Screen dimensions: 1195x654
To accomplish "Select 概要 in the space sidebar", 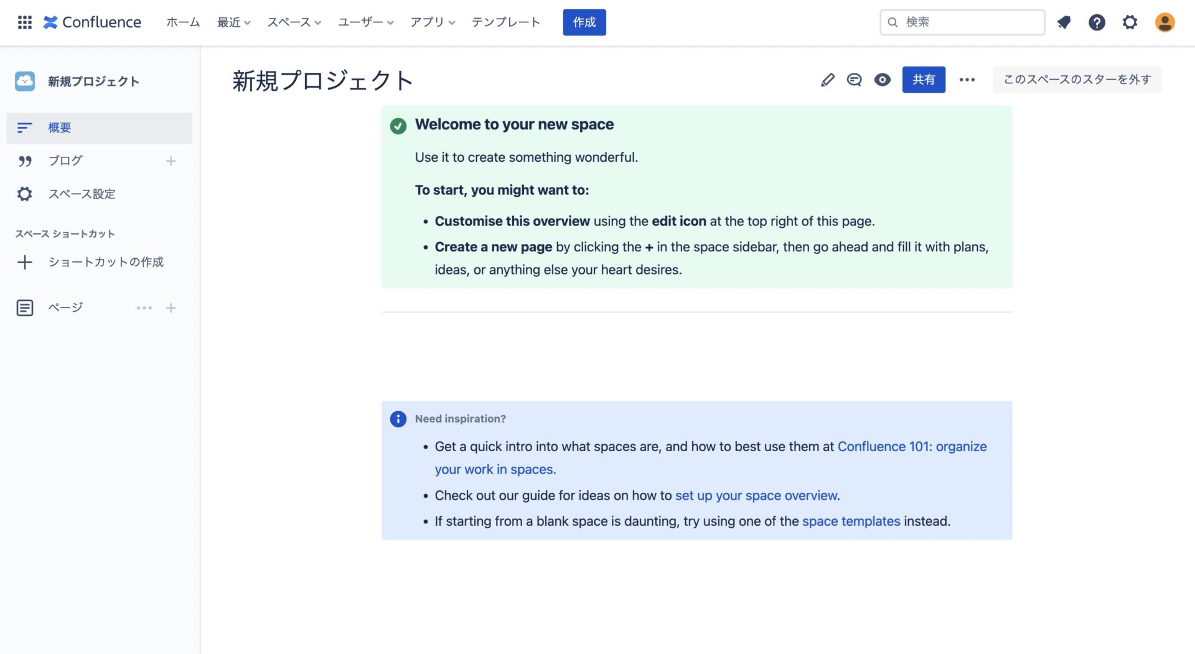I will click(x=60, y=128).
